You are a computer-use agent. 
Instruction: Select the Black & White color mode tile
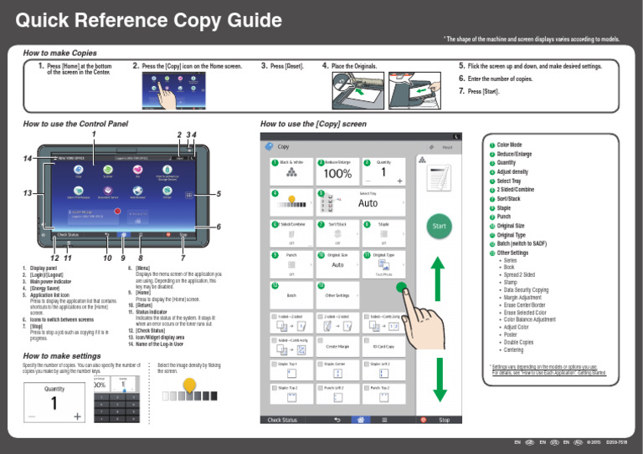tap(291, 171)
